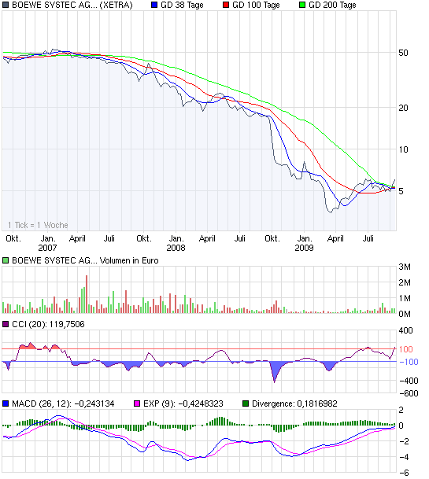Select the 'BOEWE SYSTEC AG... (XETRA)' legend text

72,6
